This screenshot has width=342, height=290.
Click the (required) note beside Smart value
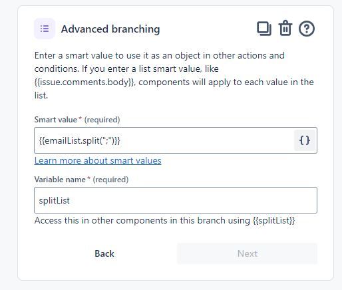102,120
